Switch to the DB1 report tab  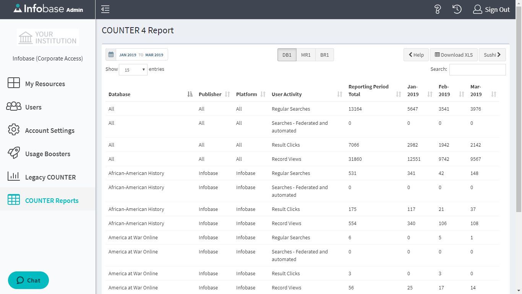[287, 55]
